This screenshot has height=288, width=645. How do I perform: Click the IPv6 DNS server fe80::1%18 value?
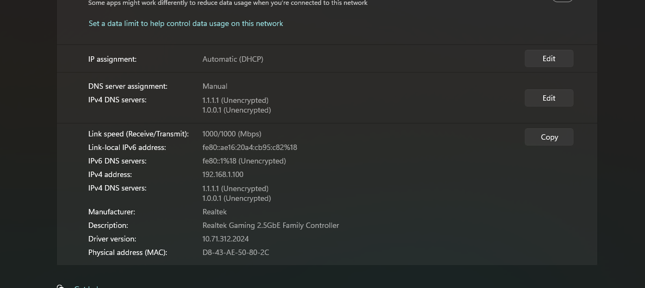point(244,161)
